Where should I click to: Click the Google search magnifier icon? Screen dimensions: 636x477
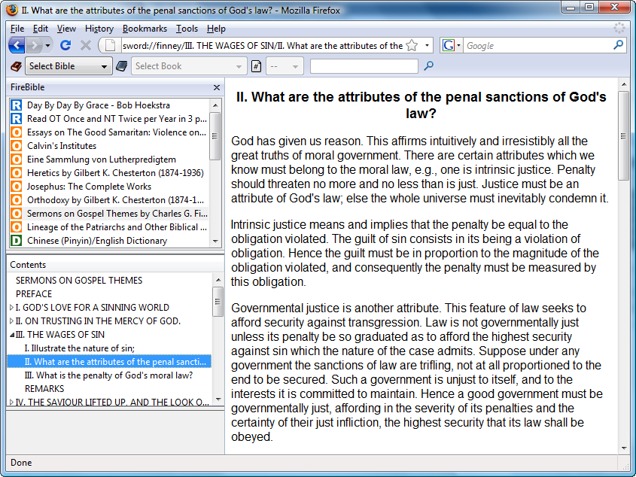(618, 45)
